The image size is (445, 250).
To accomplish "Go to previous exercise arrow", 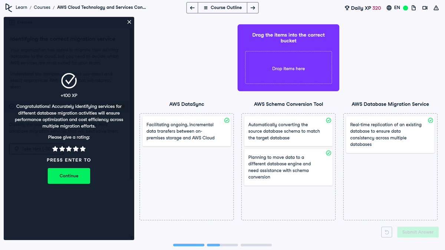I will (x=192, y=8).
